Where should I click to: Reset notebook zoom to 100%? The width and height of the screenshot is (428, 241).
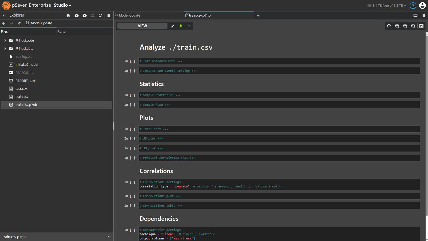(413, 26)
